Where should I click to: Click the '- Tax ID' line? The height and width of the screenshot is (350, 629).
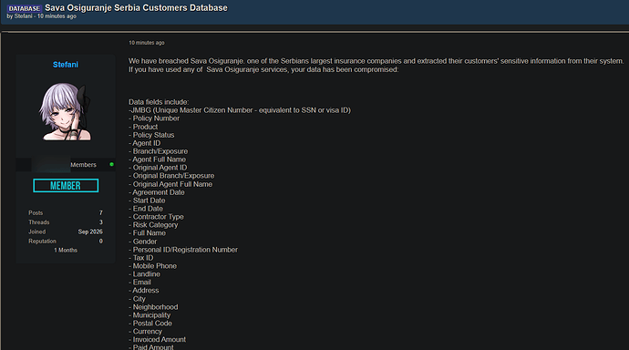tap(140, 258)
